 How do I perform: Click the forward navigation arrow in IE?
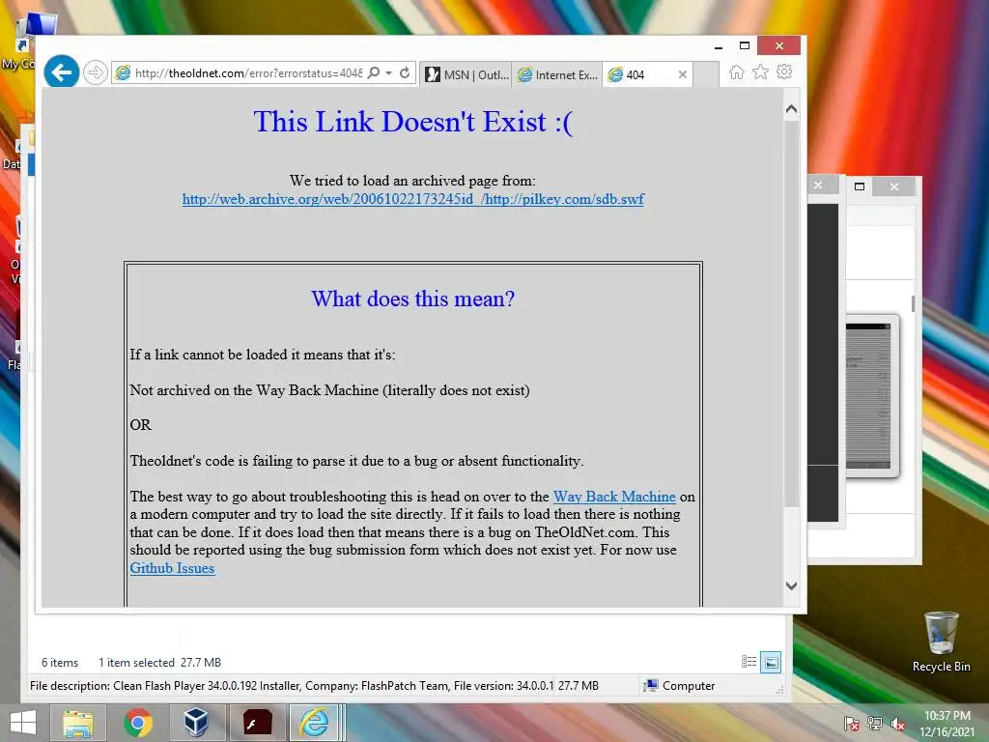tap(96, 73)
